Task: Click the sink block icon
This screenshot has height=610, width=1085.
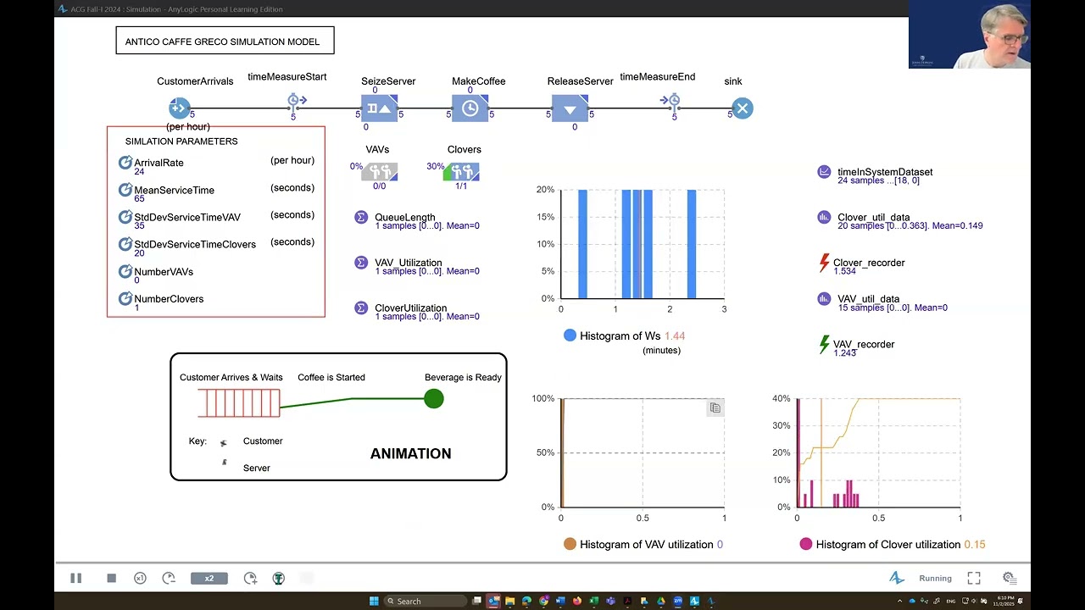Action: 742,108
